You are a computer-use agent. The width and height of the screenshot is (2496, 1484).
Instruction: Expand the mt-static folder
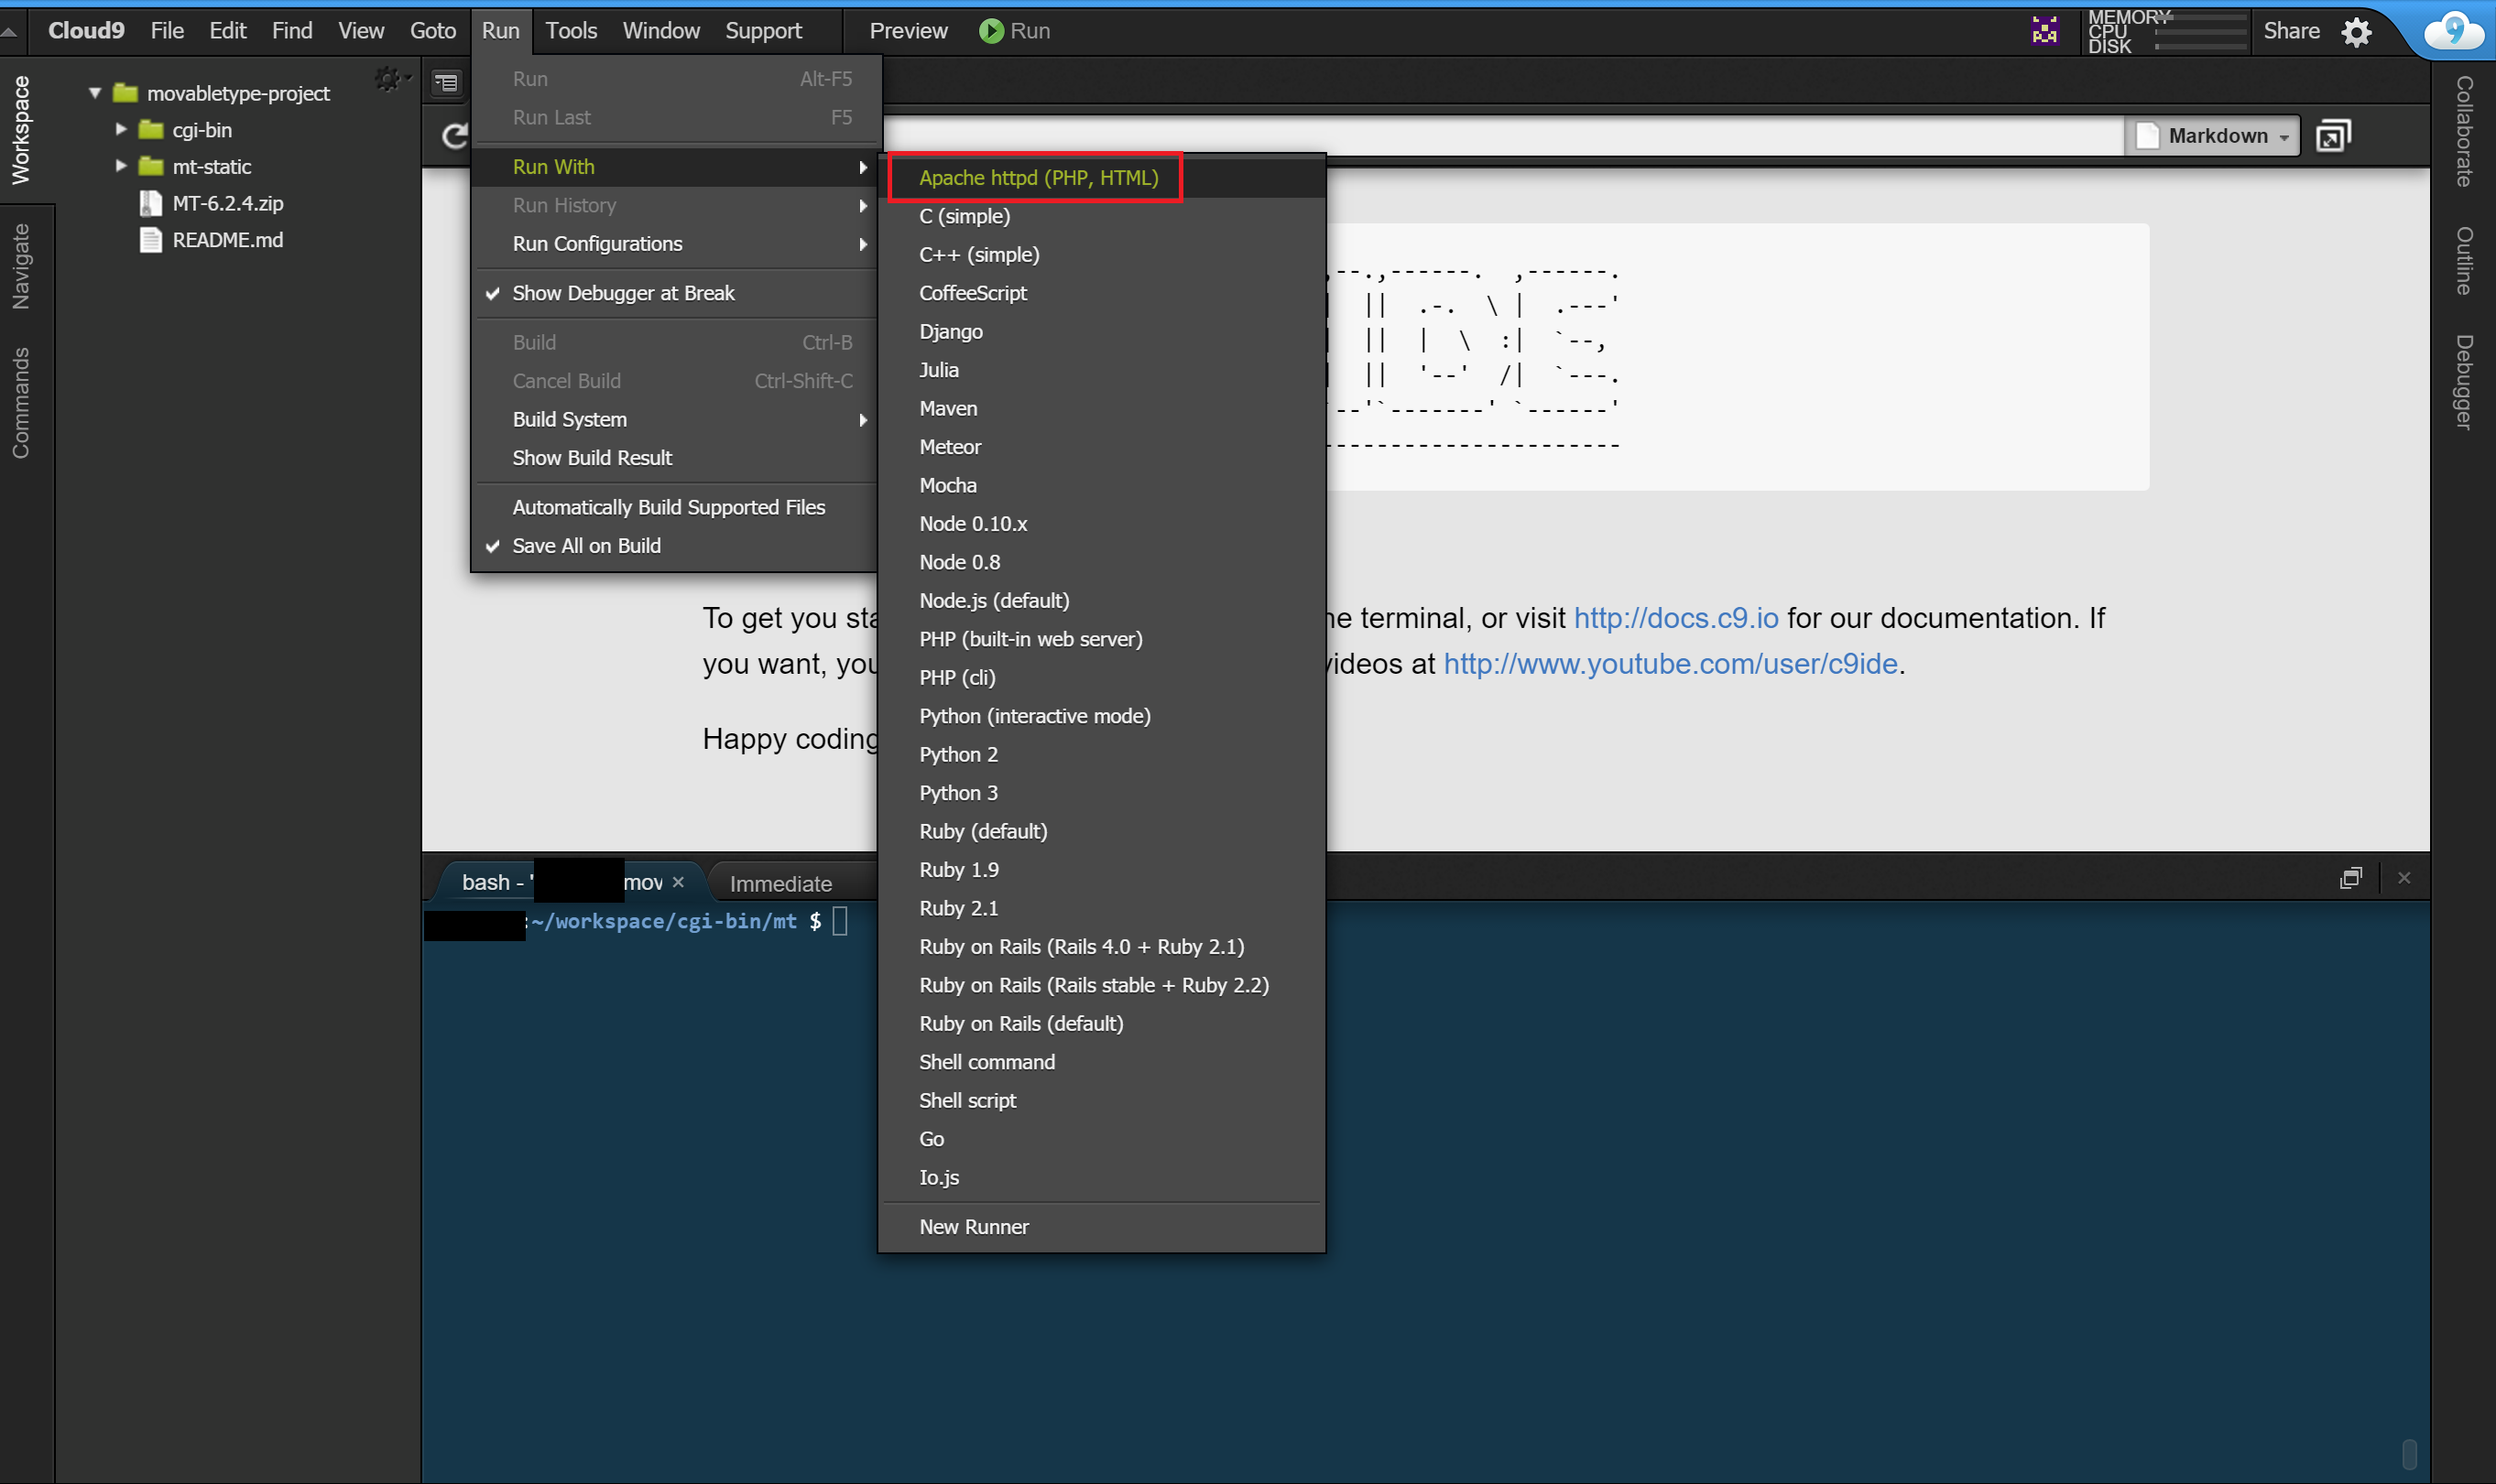coord(121,166)
